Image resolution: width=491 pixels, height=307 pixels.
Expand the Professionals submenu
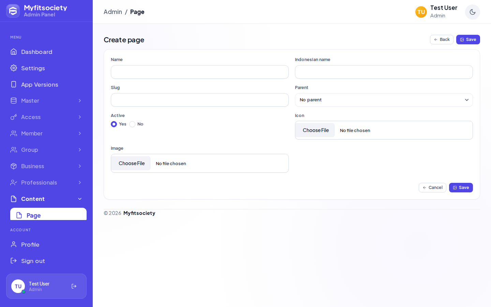[46, 182]
